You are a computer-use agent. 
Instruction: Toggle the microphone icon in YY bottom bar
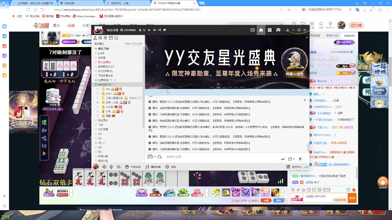pyautogui.click(x=111, y=167)
